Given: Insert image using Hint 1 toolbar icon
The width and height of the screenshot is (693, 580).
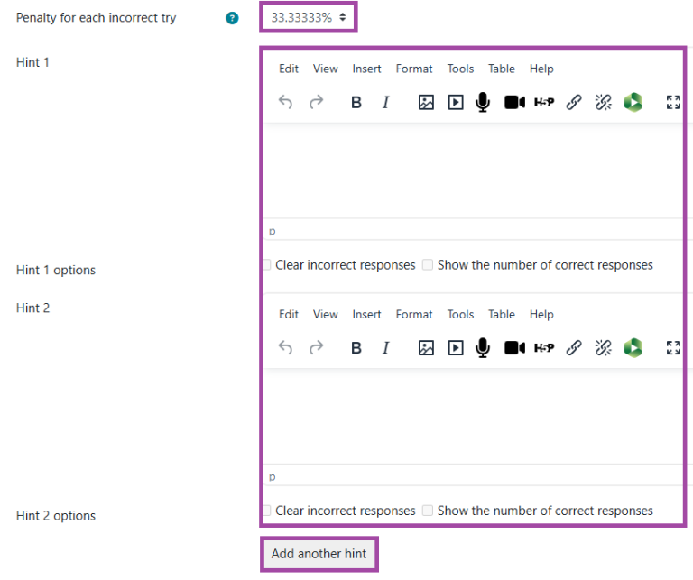Looking at the screenshot, I should click(x=426, y=103).
